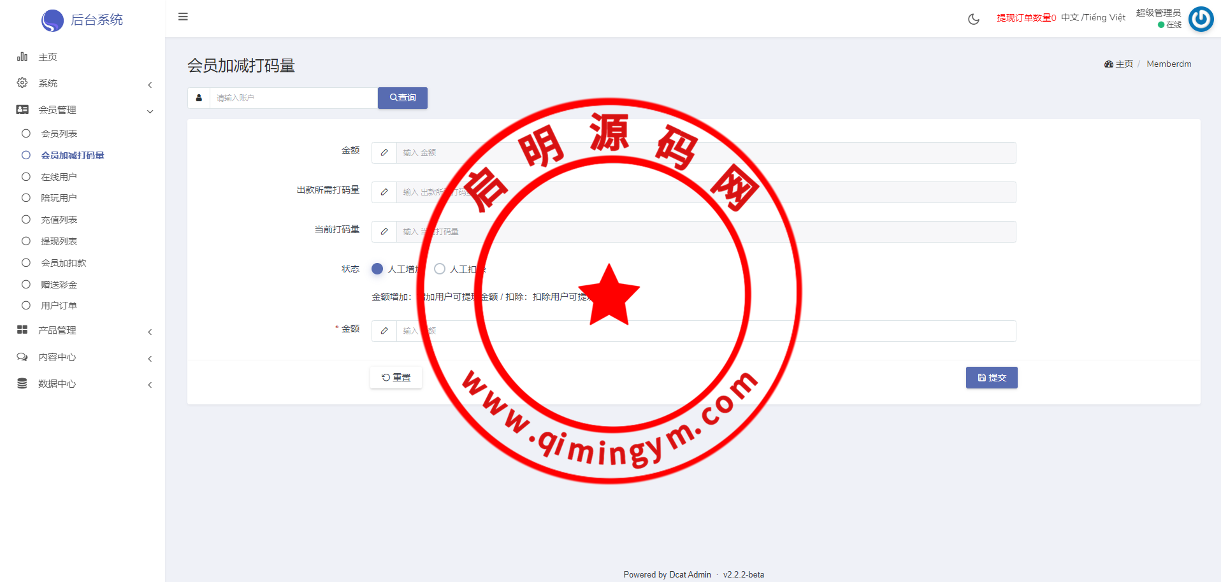Open 充值列表 in the sidebar
This screenshot has width=1221, height=582.
[59, 220]
